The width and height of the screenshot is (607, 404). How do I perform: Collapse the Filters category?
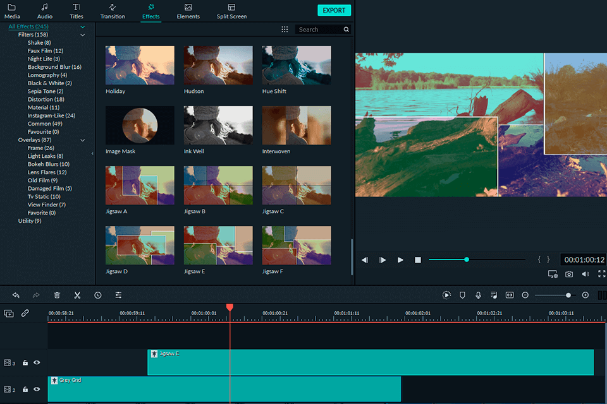(82, 34)
